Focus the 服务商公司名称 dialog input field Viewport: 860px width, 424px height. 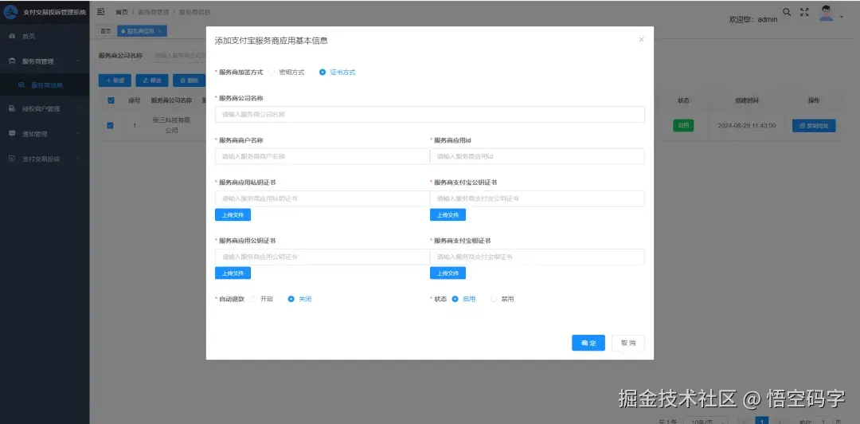tap(429, 114)
